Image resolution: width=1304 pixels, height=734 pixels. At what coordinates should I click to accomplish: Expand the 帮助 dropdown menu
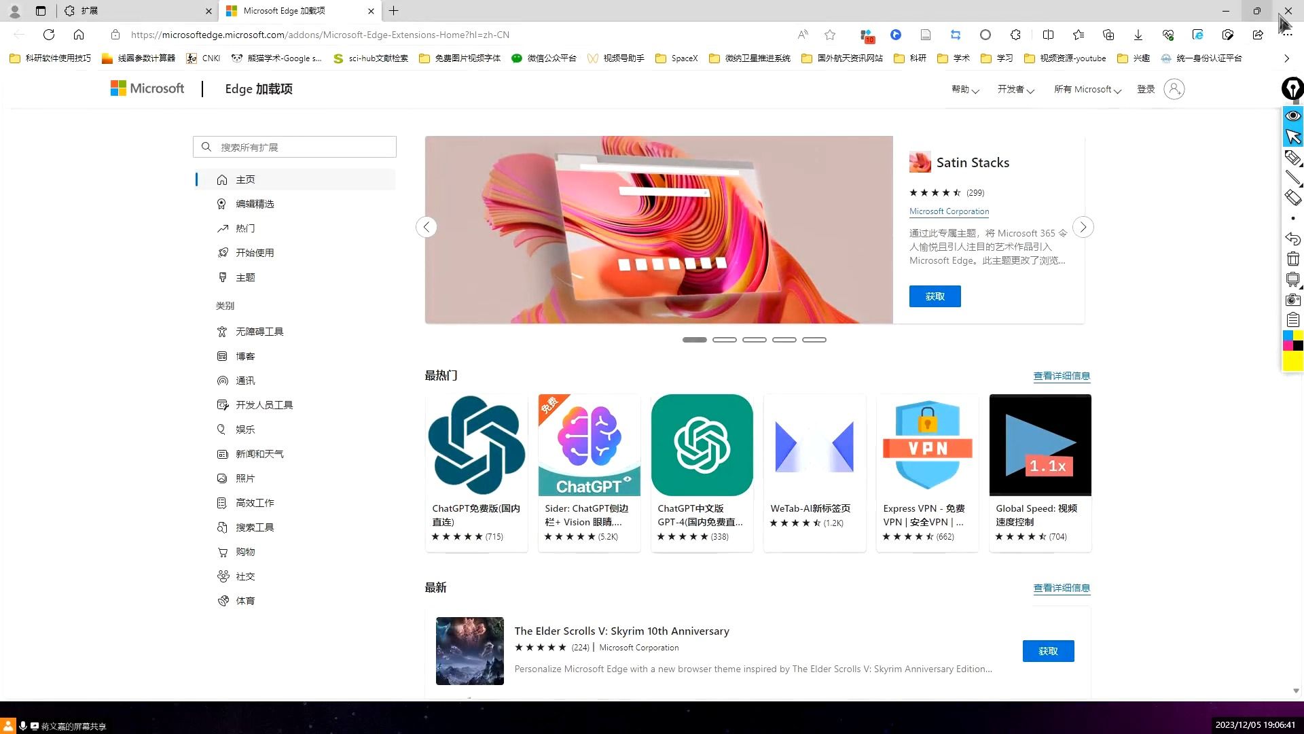[964, 89]
